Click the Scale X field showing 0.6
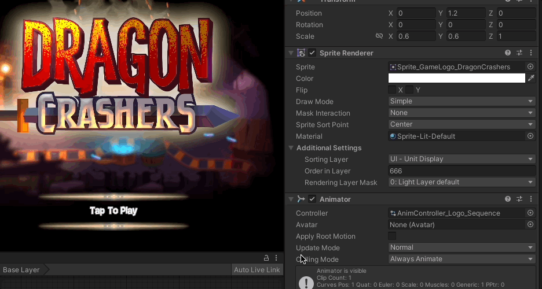 (x=416, y=36)
